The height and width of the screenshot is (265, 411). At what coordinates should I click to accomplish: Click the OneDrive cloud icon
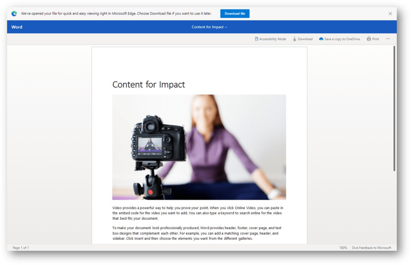click(321, 39)
